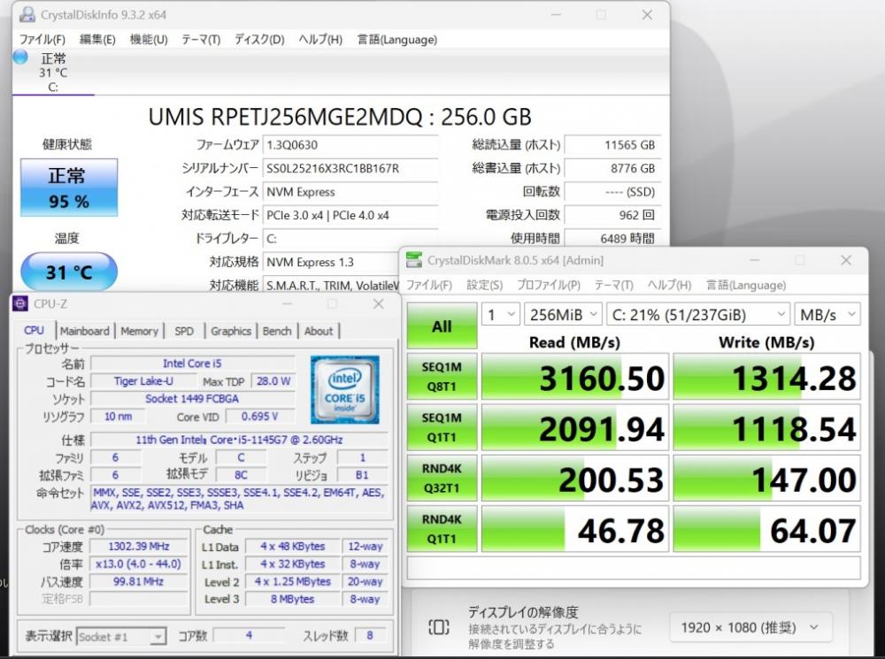Run all benchmarks with the All button

(442, 326)
